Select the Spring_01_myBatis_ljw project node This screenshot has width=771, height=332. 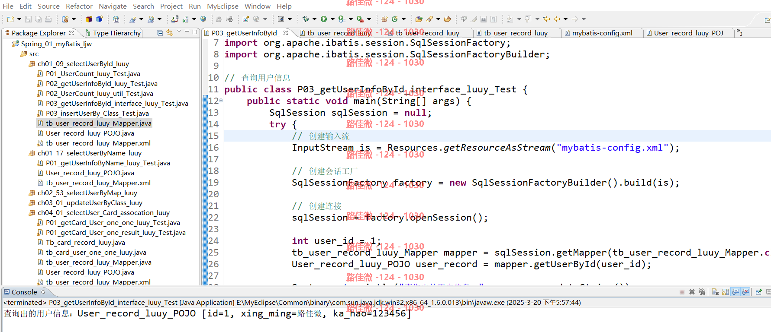pyautogui.click(x=56, y=44)
